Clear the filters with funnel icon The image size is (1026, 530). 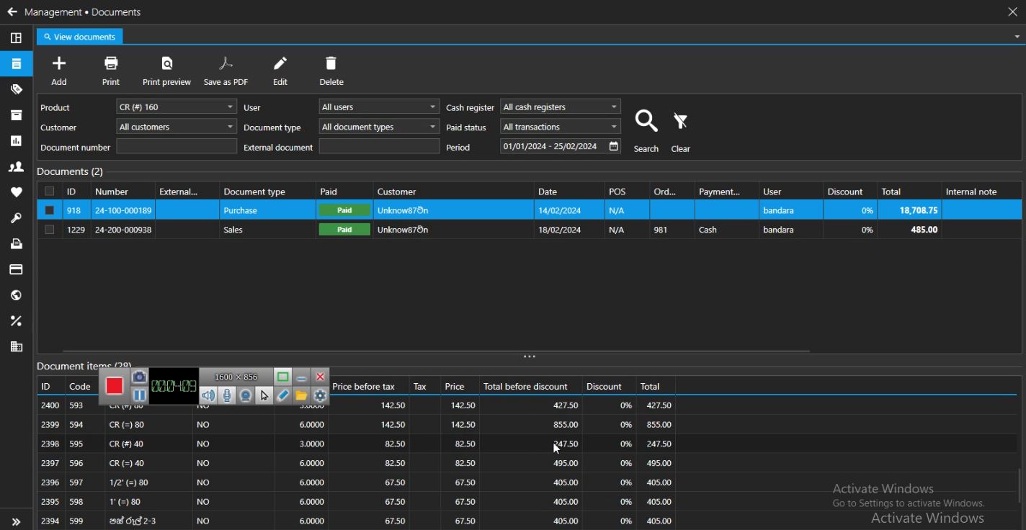(x=681, y=122)
